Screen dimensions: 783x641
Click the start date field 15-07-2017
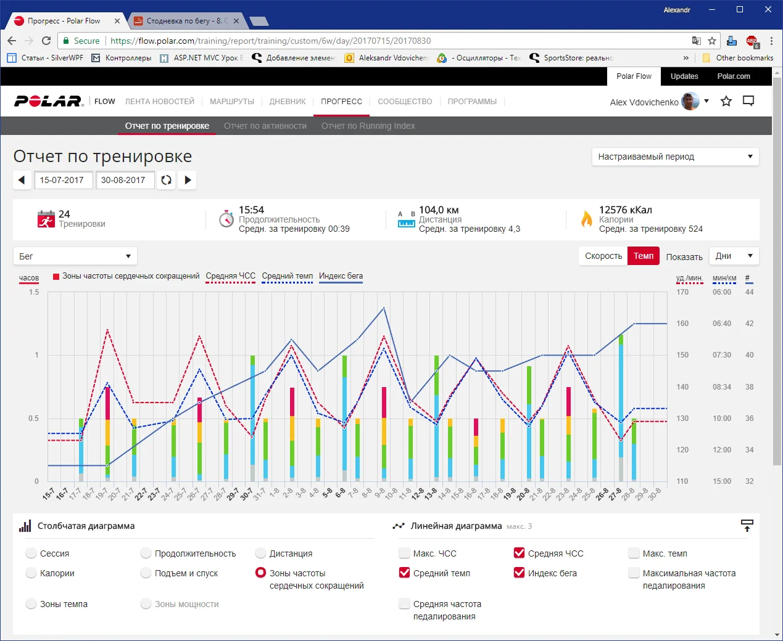pos(62,180)
